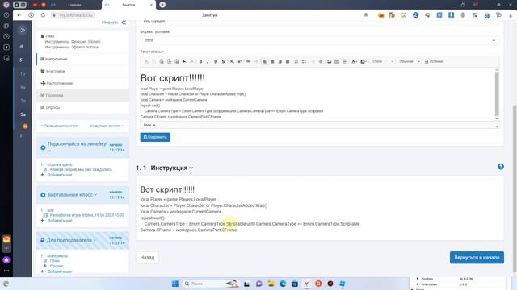The width and height of the screenshot is (517, 290).
Task: Open the Проверка menu item
Action: (x=82, y=95)
